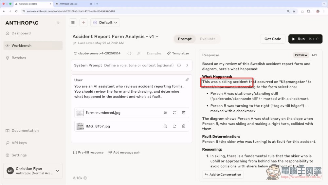The height and width of the screenshot is (185, 328).
Task: Open the browser zoom magnifier icon
Action: click(288, 11)
